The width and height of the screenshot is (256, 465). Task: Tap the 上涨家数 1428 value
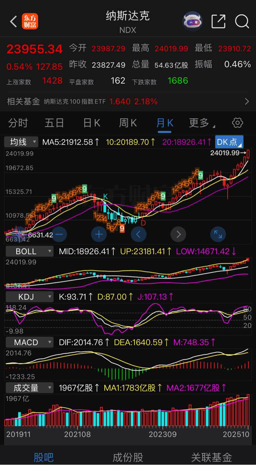point(52,81)
